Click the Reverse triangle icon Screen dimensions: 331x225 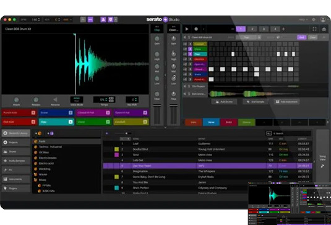point(55,100)
